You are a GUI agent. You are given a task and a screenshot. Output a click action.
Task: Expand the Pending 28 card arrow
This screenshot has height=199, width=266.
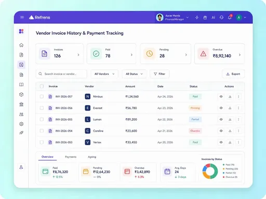[x=186, y=55]
